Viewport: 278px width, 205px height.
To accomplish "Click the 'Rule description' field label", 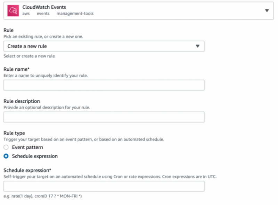I will pos(22,101).
